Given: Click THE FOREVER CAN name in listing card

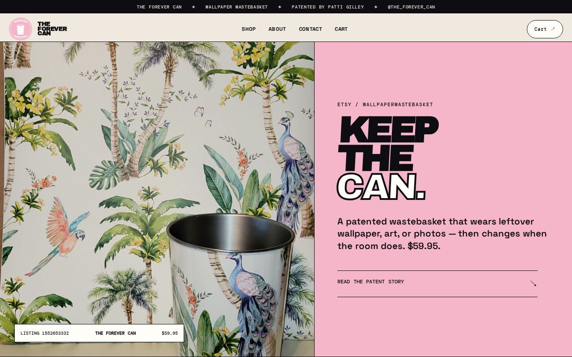Looking at the screenshot, I should tap(115, 333).
